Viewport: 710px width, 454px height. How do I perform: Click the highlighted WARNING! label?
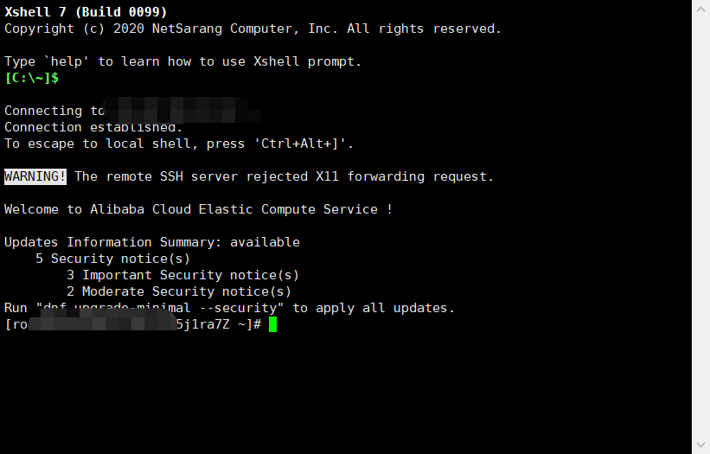[x=35, y=176]
